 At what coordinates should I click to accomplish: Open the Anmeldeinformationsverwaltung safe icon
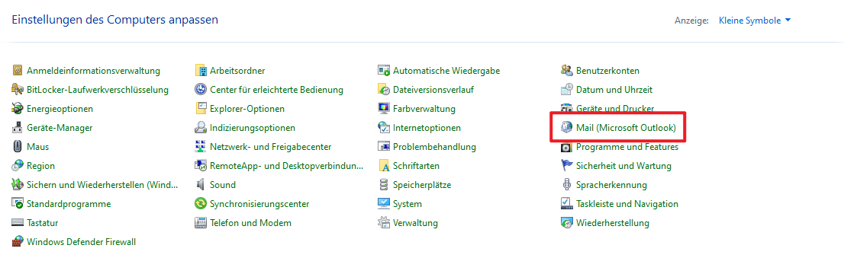point(18,70)
